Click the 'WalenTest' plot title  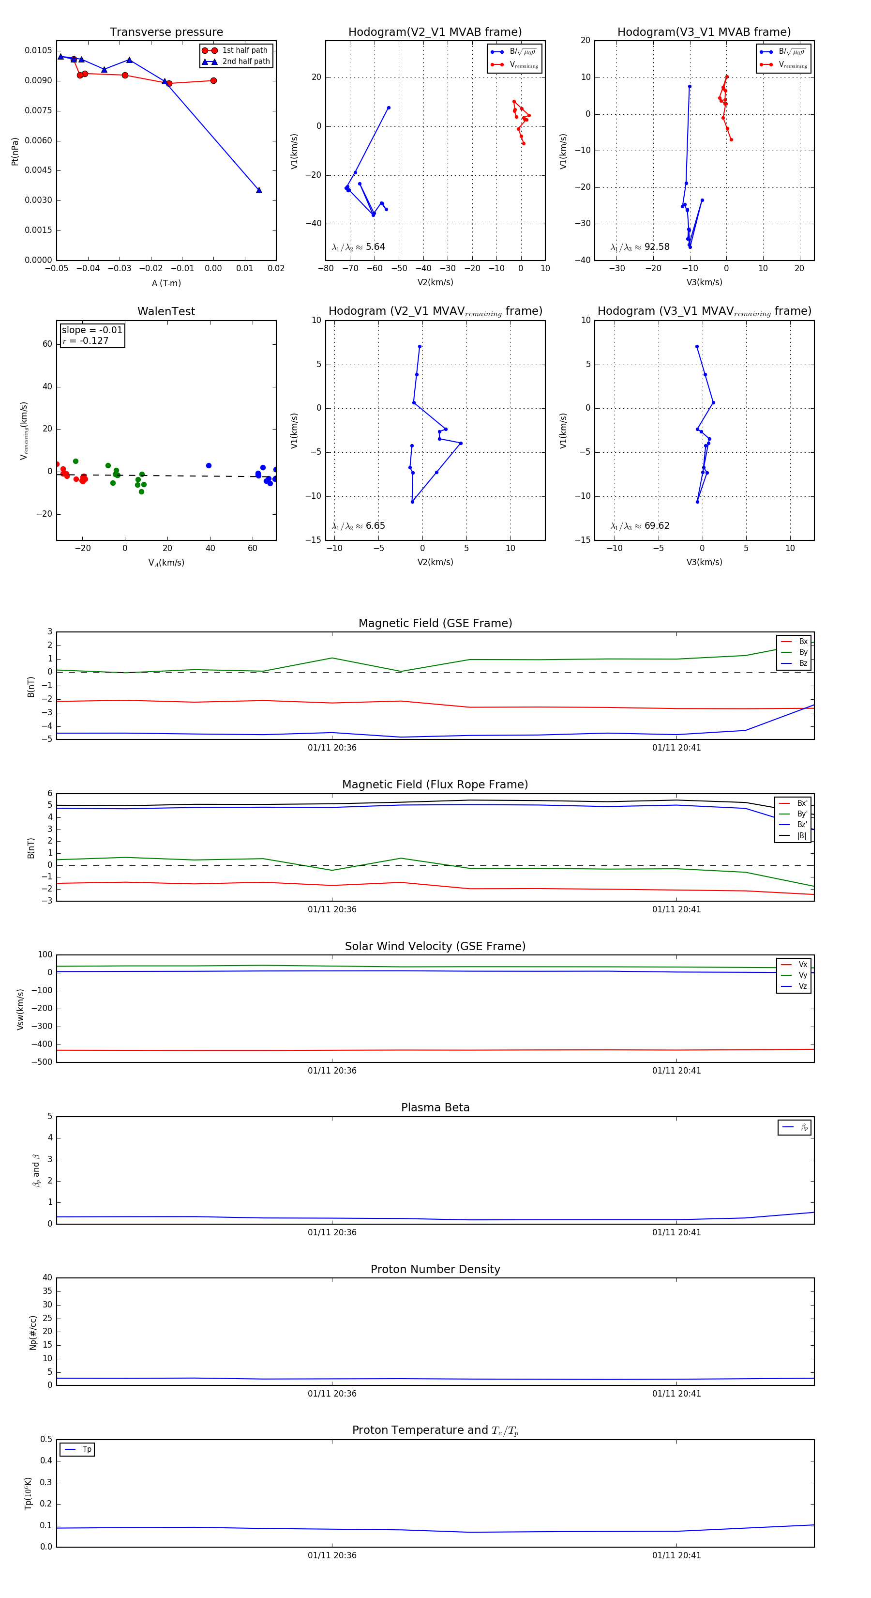[166, 311]
